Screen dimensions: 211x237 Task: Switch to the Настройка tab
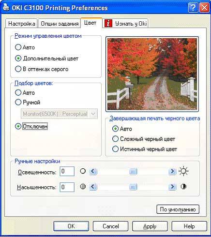[x=21, y=24]
